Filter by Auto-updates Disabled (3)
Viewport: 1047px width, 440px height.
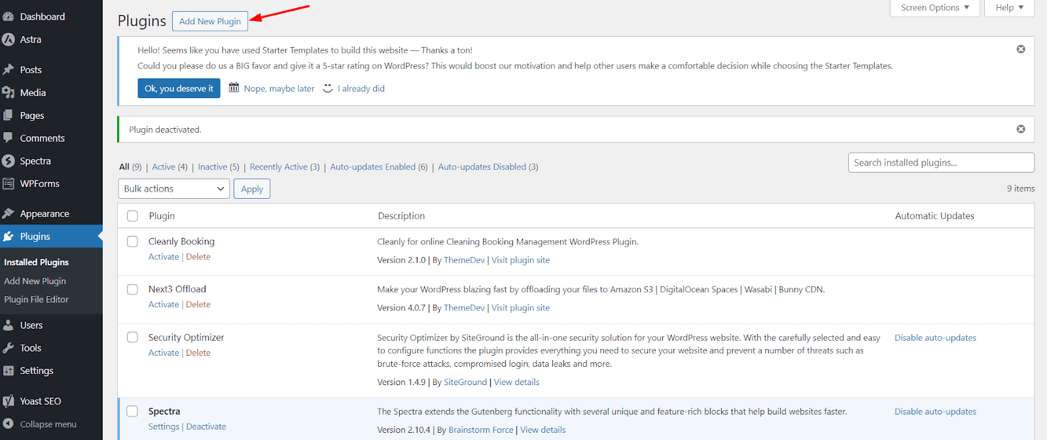(x=488, y=167)
